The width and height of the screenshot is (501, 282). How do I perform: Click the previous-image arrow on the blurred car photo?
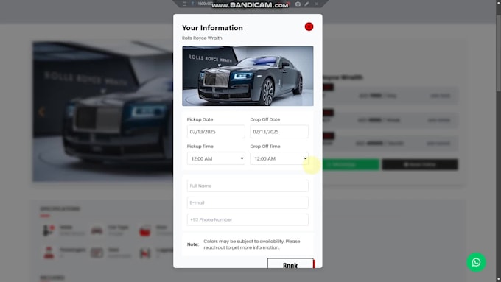coord(41,112)
